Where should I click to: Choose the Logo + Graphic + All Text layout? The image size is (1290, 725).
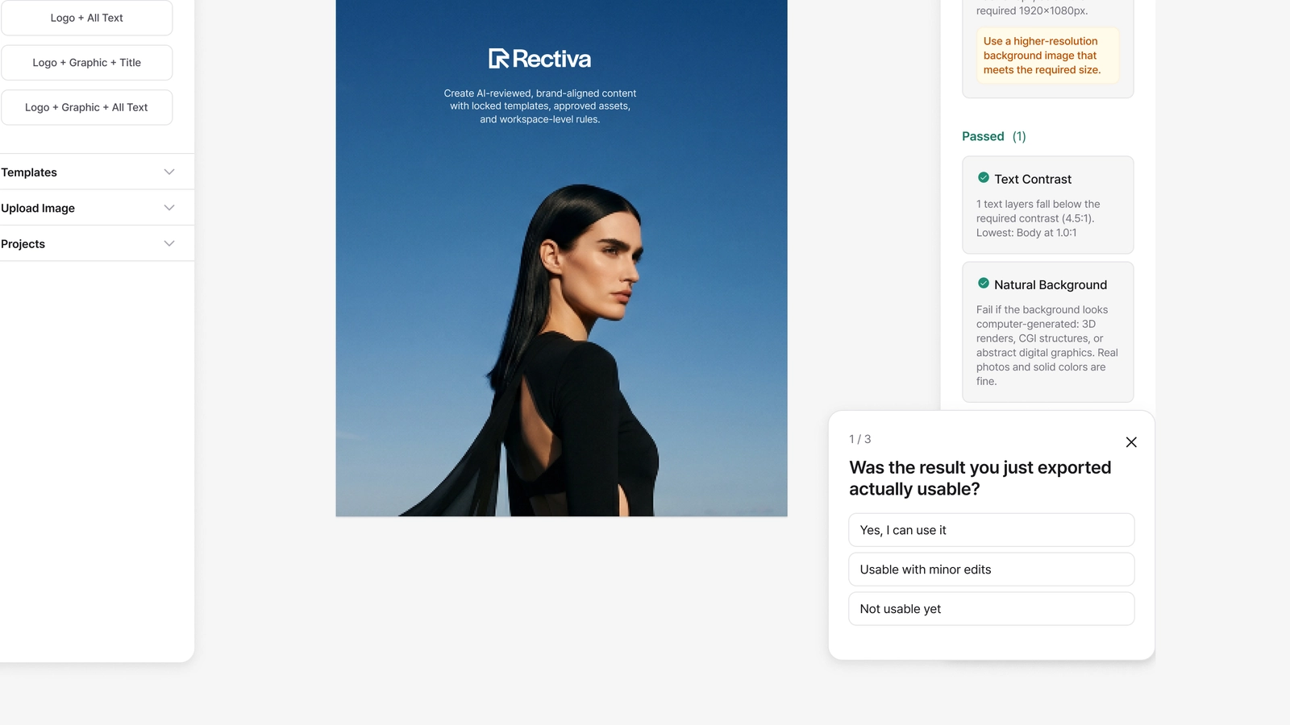tap(87, 107)
